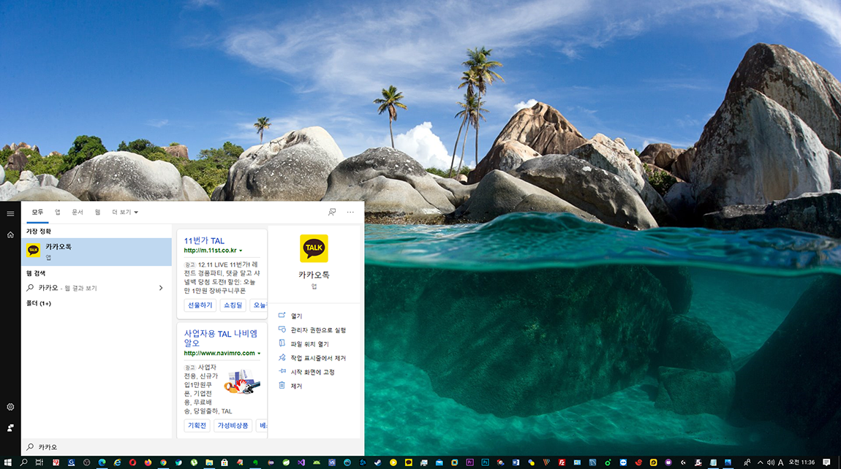Select 파일 위치 열기 option
The height and width of the screenshot is (469, 841).
(x=309, y=344)
